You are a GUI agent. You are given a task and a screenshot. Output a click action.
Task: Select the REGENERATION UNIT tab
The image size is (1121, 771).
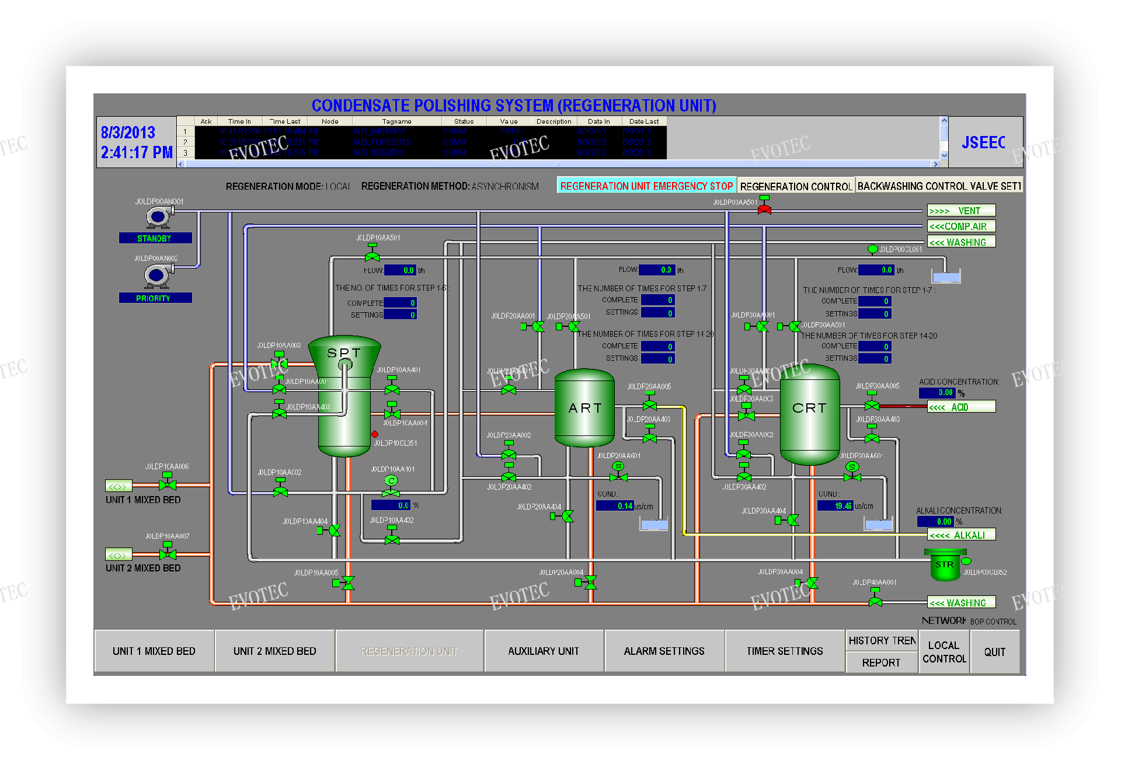click(409, 651)
